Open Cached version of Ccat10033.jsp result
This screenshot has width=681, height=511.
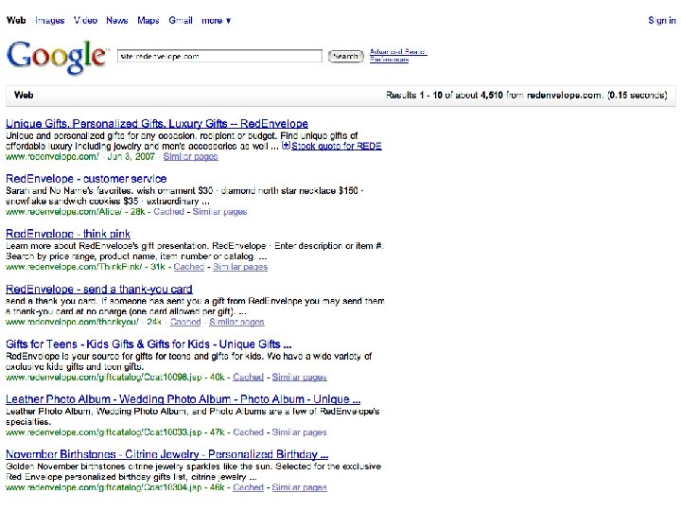pos(249,432)
